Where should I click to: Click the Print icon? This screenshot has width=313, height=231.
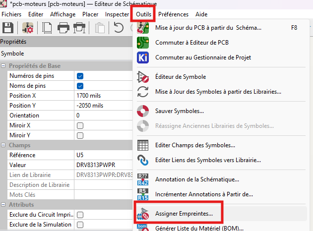click(63, 28)
